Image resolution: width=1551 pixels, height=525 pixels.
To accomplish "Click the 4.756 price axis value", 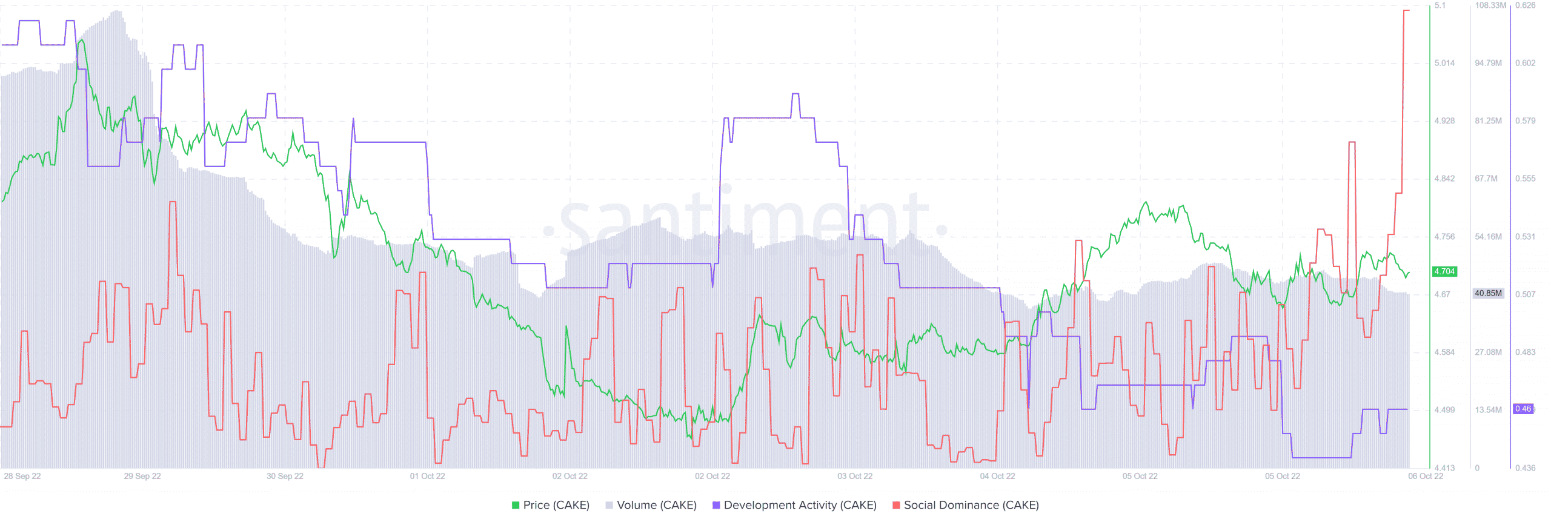I will (x=1444, y=237).
